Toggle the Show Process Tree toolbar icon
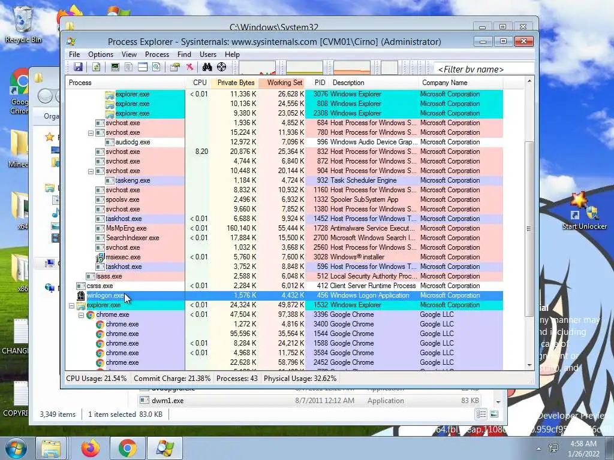This screenshot has height=460, width=614. pos(128,67)
